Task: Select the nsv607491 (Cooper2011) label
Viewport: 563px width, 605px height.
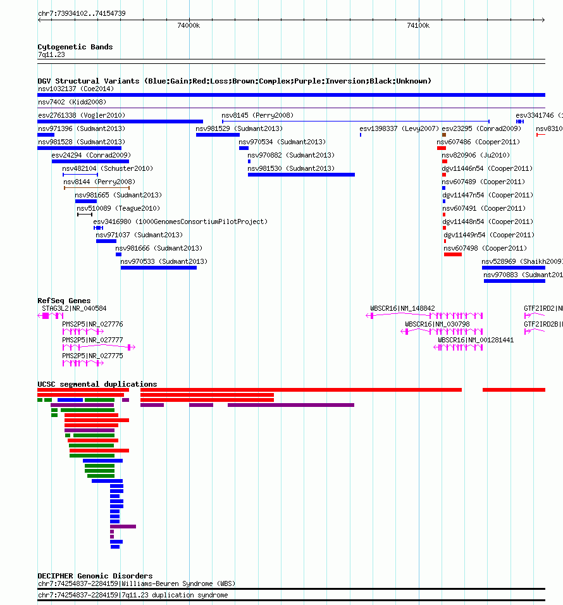Action: [x=483, y=208]
